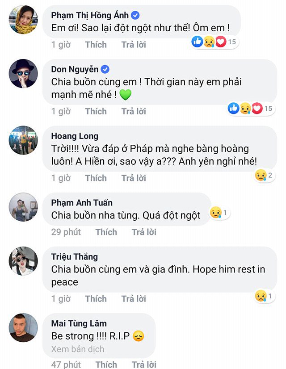
Task: Click Trả lời under Triệu Thắng's comment
Action: coord(134,299)
